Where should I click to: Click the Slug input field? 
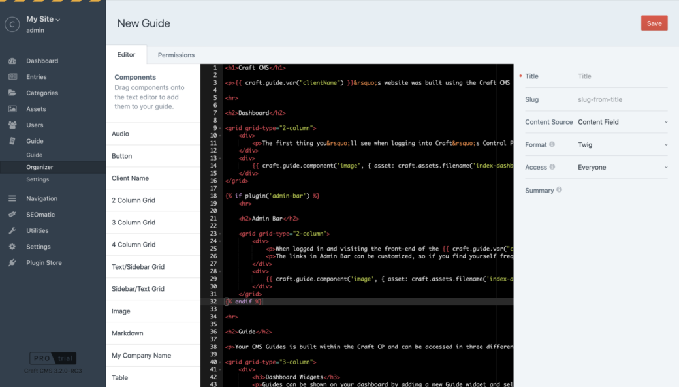tap(622, 99)
